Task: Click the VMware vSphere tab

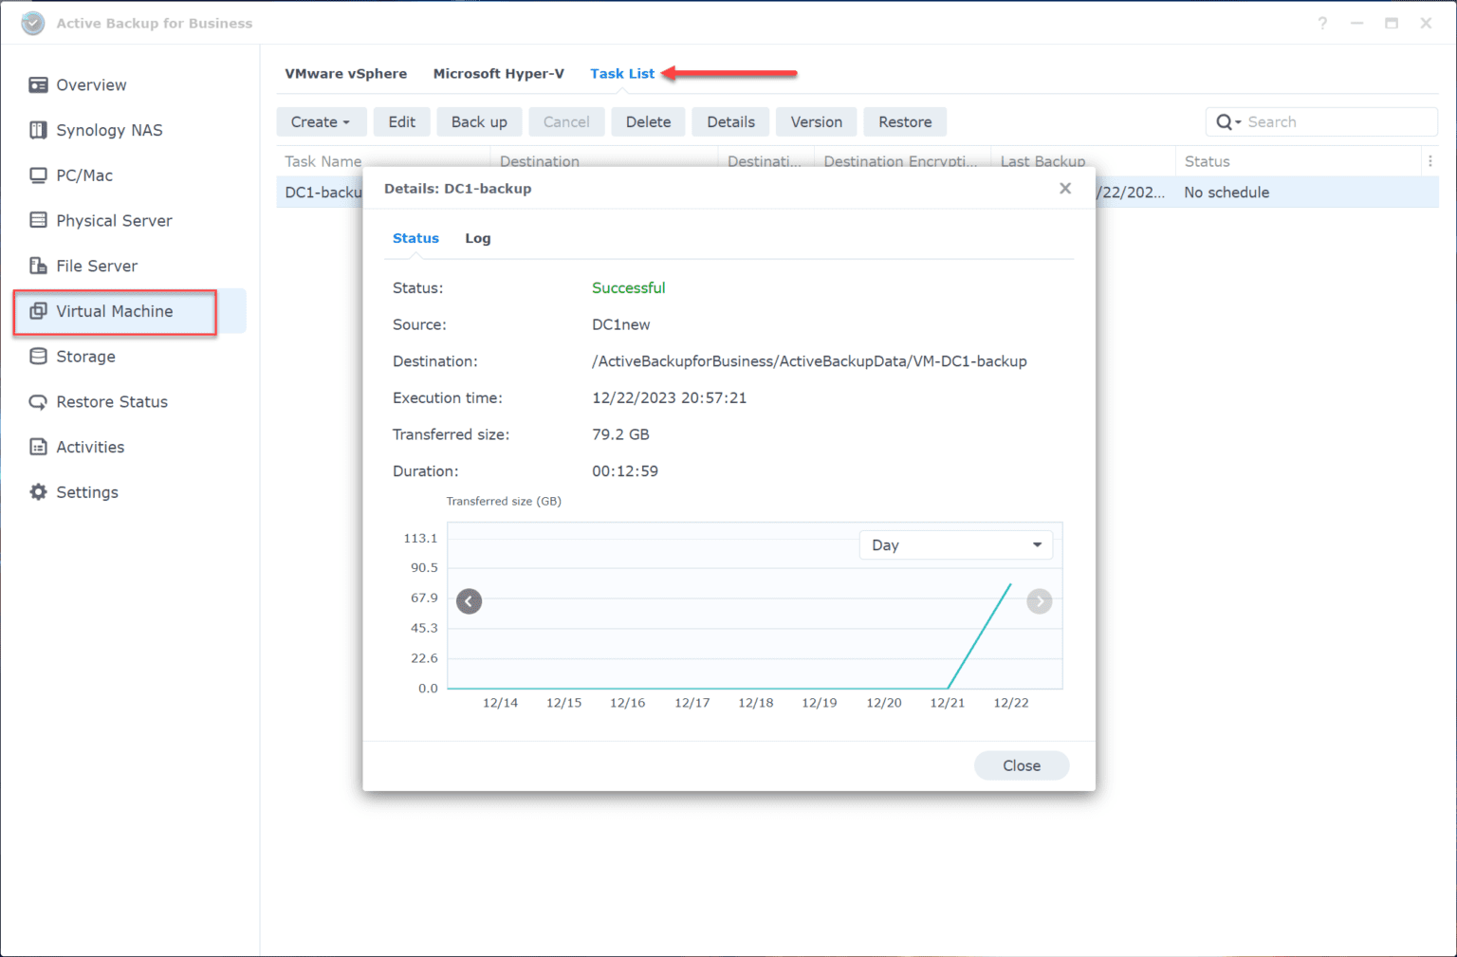Action: (x=346, y=73)
